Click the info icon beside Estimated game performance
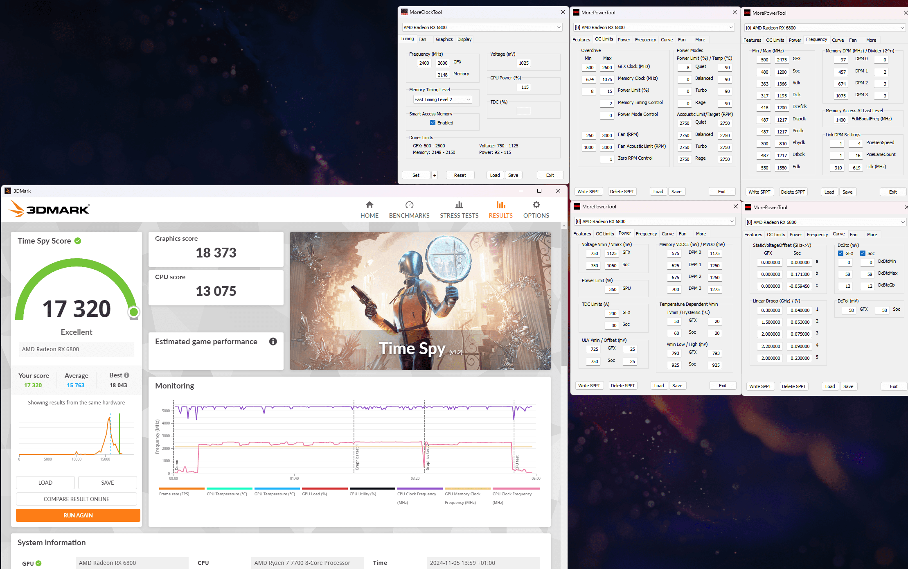Viewport: 908px width, 569px height. click(x=273, y=341)
